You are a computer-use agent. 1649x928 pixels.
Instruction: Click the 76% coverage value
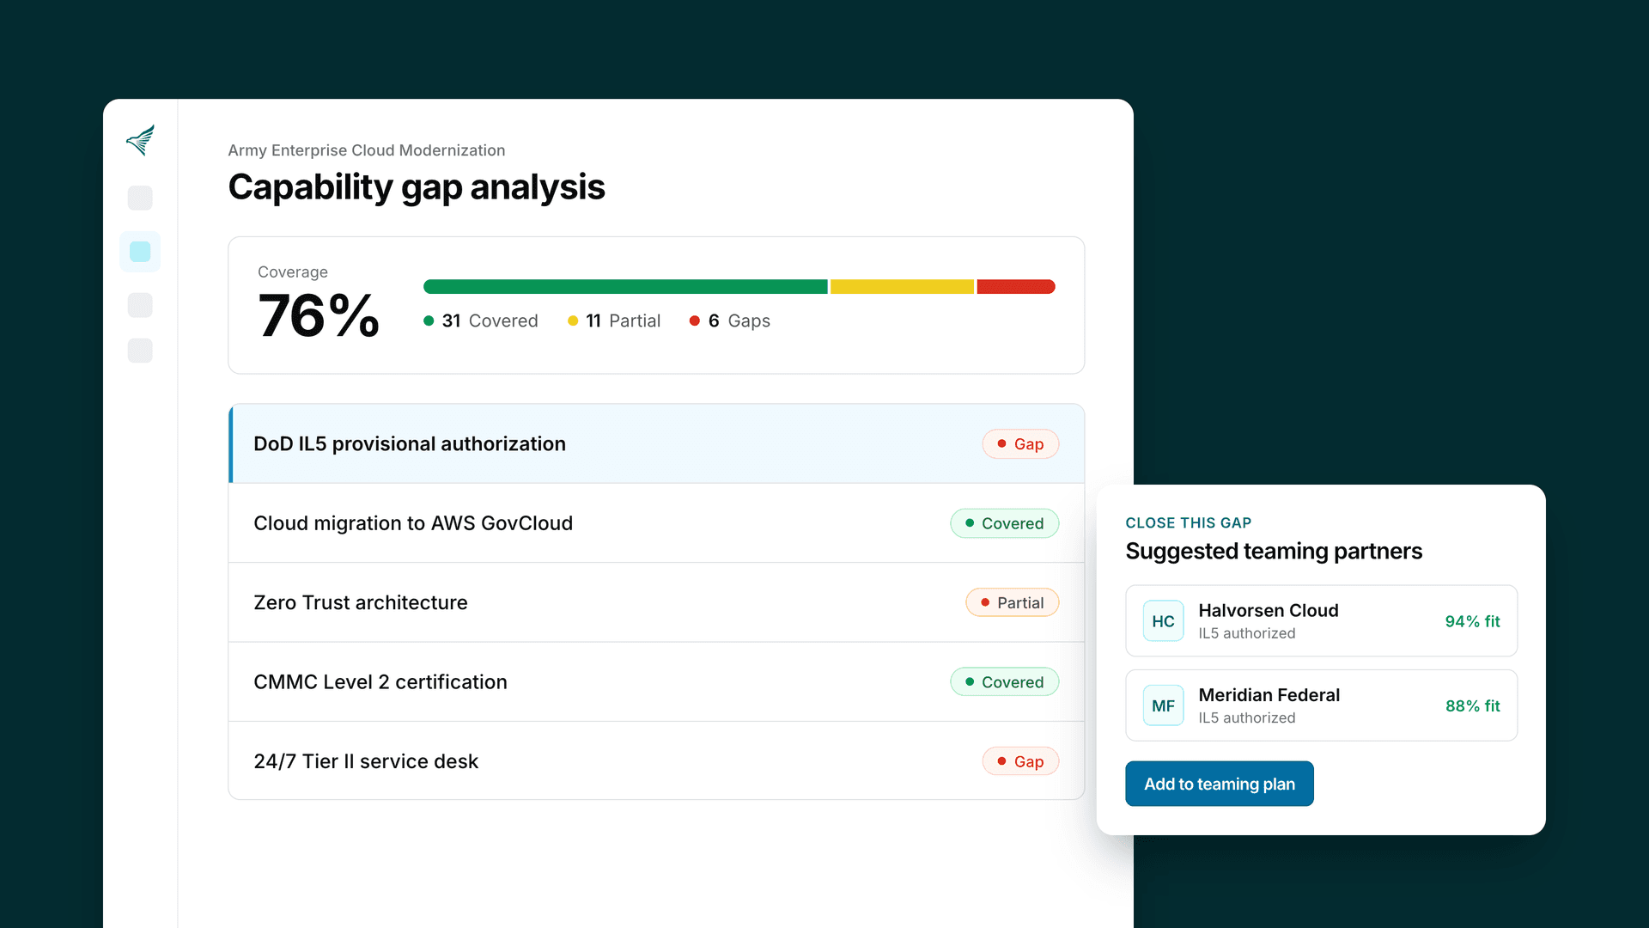pyautogui.click(x=319, y=316)
